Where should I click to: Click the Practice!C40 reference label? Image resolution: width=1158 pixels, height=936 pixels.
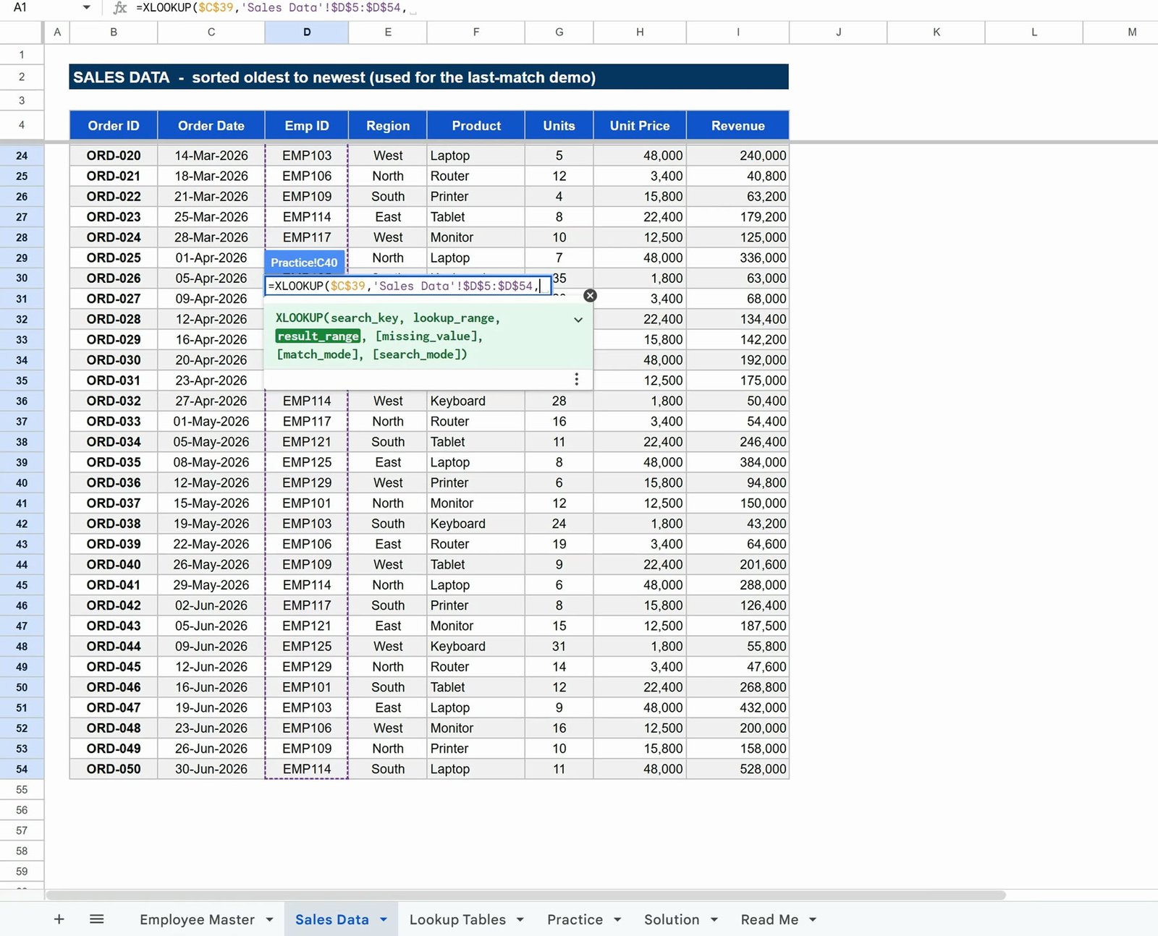coord(304,263)
